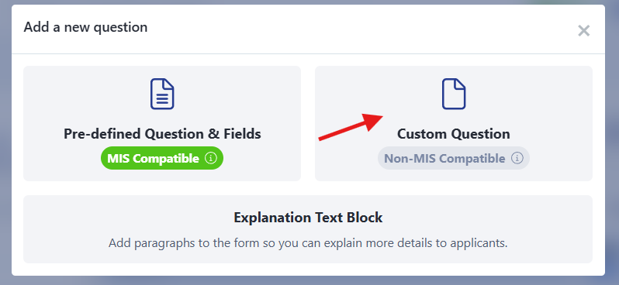619x285 pixels.
Task: Select the Explanation Text Block heading
Action: pyautogui.click(x=308, y=218)
